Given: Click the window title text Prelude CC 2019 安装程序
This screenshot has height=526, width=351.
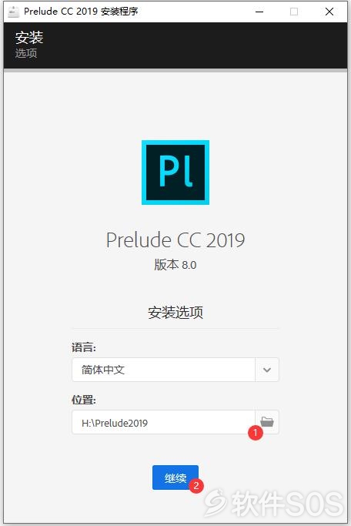Looking at the screenshot, I should coord(81,12).
